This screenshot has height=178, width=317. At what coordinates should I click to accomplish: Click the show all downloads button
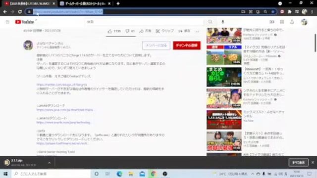(299, 163)
